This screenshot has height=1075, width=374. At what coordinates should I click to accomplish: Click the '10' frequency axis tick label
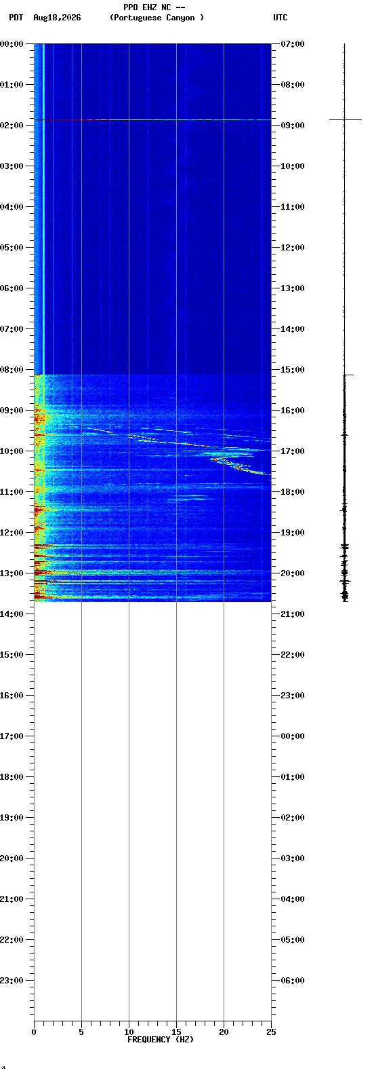click(x=129, y=1032)
